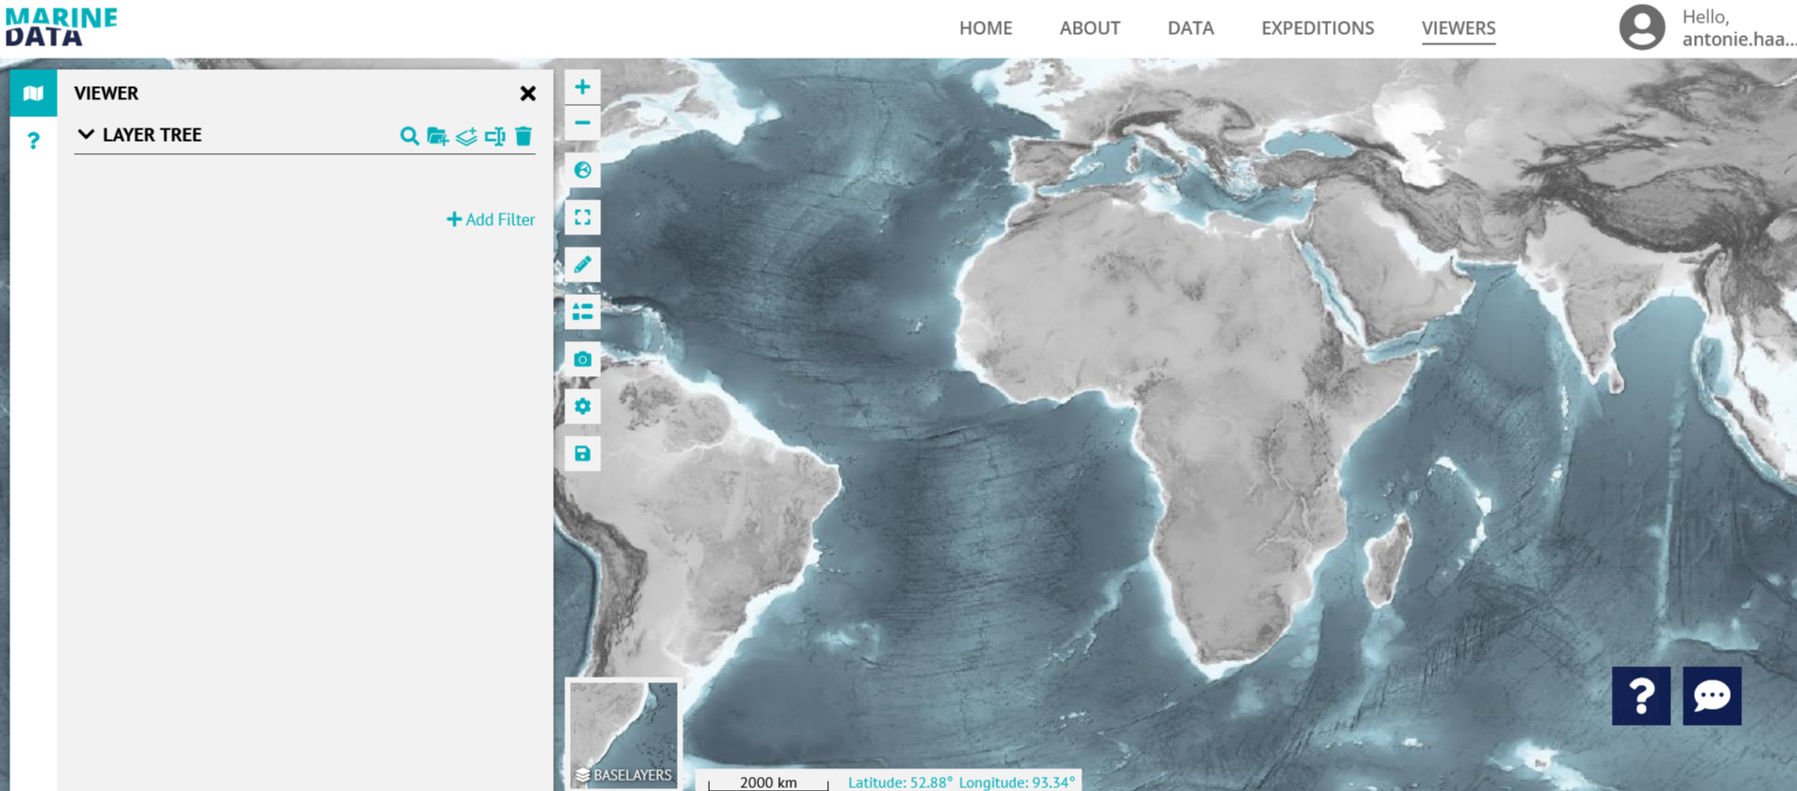Screen dimensions: 1797x791
Task: Add a new folder to layer tree
Action: point(437,136)
